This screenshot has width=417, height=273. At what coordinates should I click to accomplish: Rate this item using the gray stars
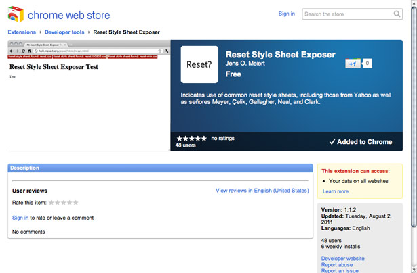64,203
